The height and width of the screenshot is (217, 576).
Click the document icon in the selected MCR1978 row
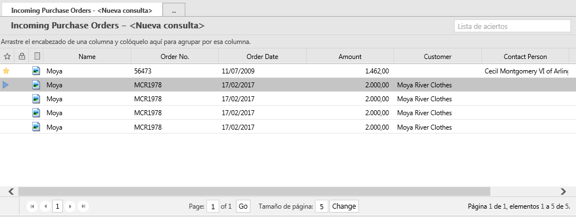pyautogui.click(x=36, y=85)
